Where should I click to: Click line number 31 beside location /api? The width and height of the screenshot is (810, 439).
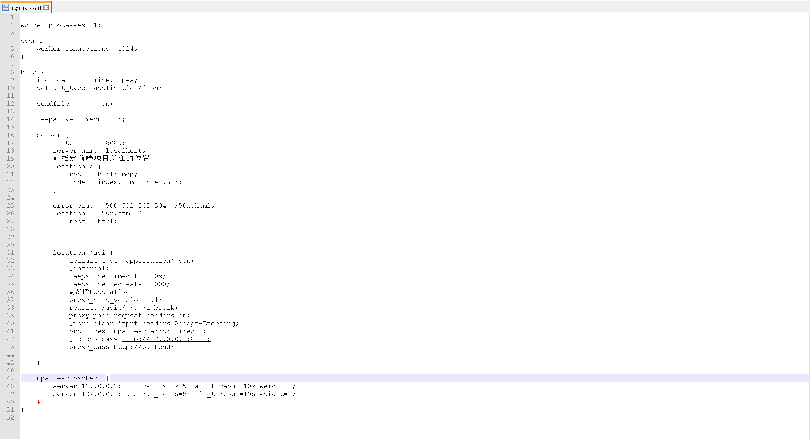pyautogui.click(x=10, y=253)
